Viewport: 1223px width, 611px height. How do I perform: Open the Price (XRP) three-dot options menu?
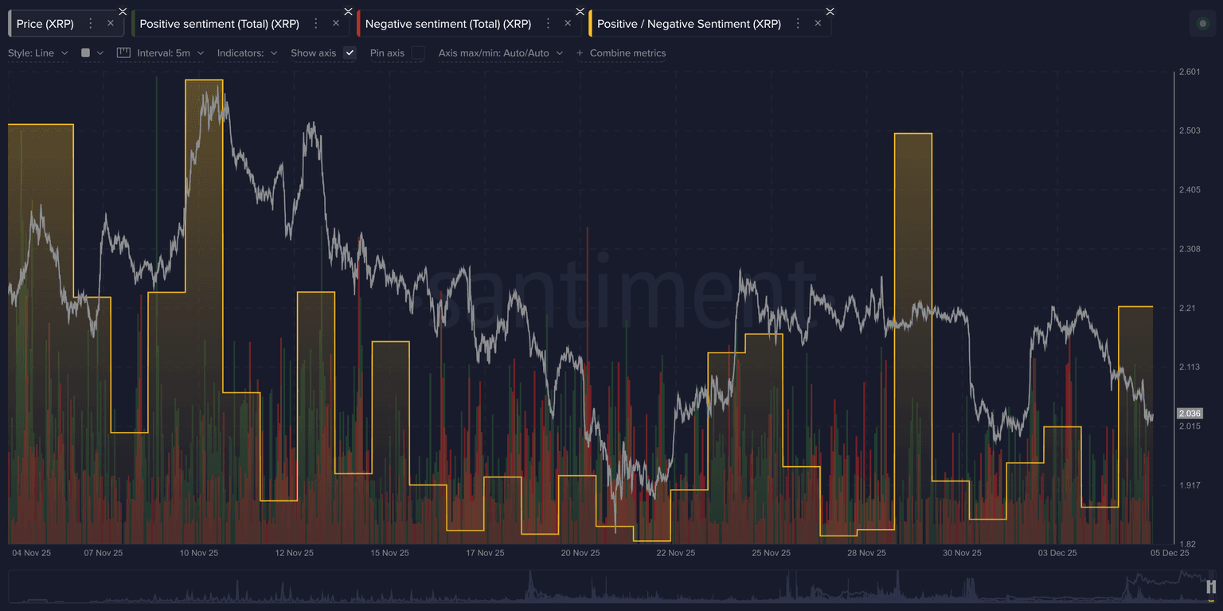[91, 24]
